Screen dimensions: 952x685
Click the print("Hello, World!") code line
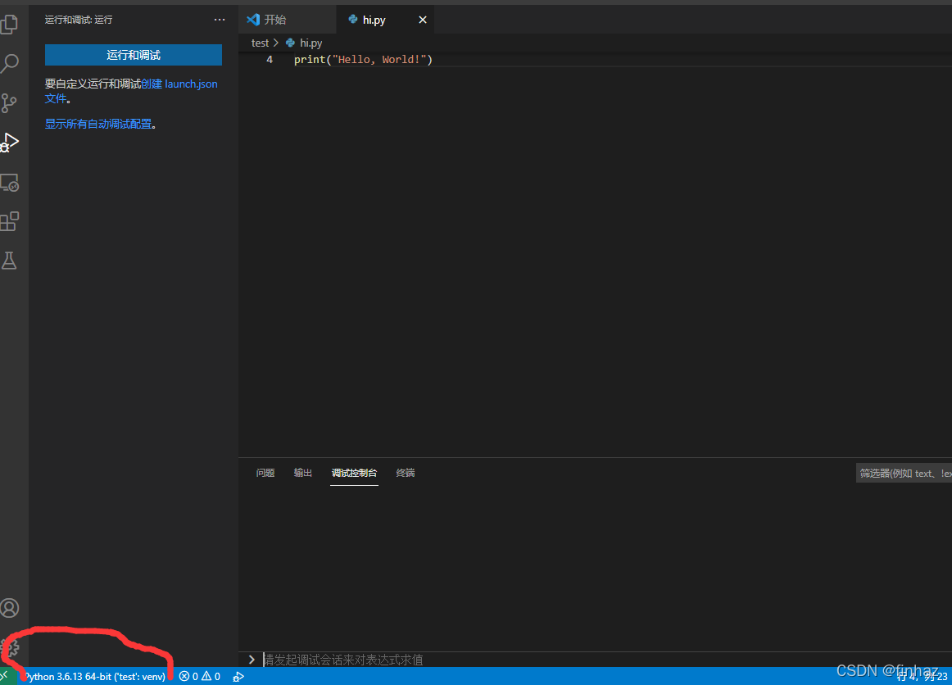tap(363, 60)
